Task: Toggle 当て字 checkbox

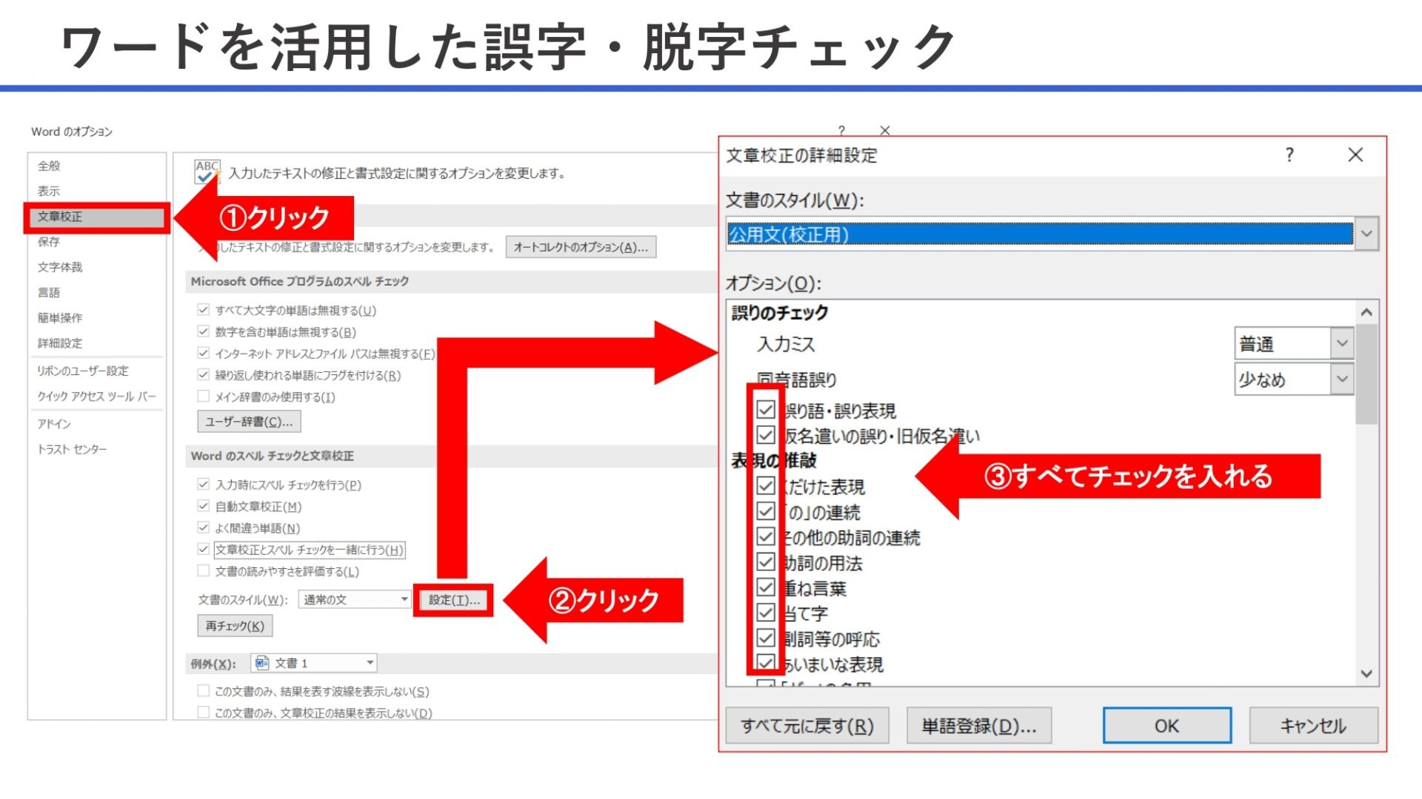Action: click(x=766, y=613)
